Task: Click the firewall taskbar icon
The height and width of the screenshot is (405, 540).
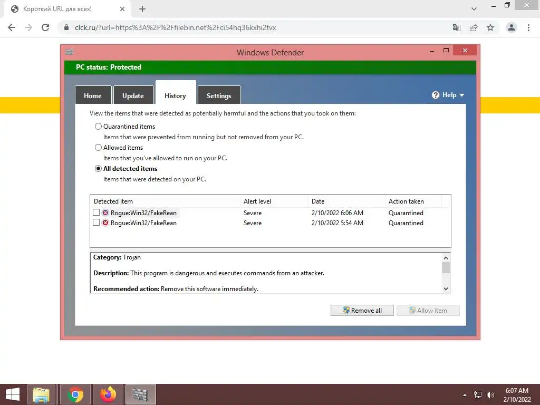Action: pyautogui.click(x=140, y=394)
